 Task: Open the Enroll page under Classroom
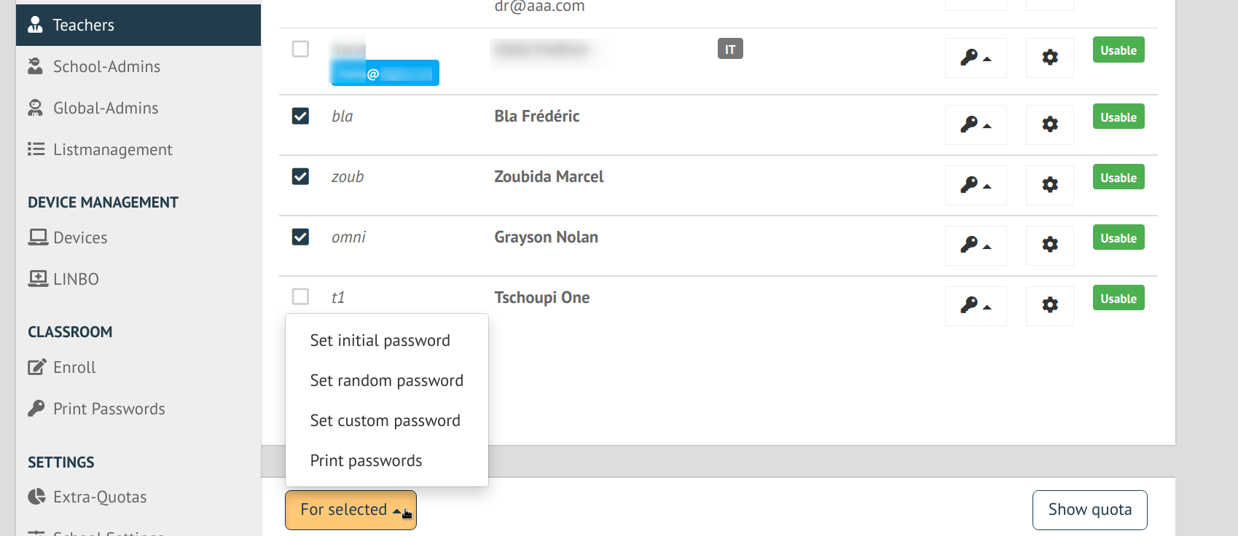(x=74, y=367)
